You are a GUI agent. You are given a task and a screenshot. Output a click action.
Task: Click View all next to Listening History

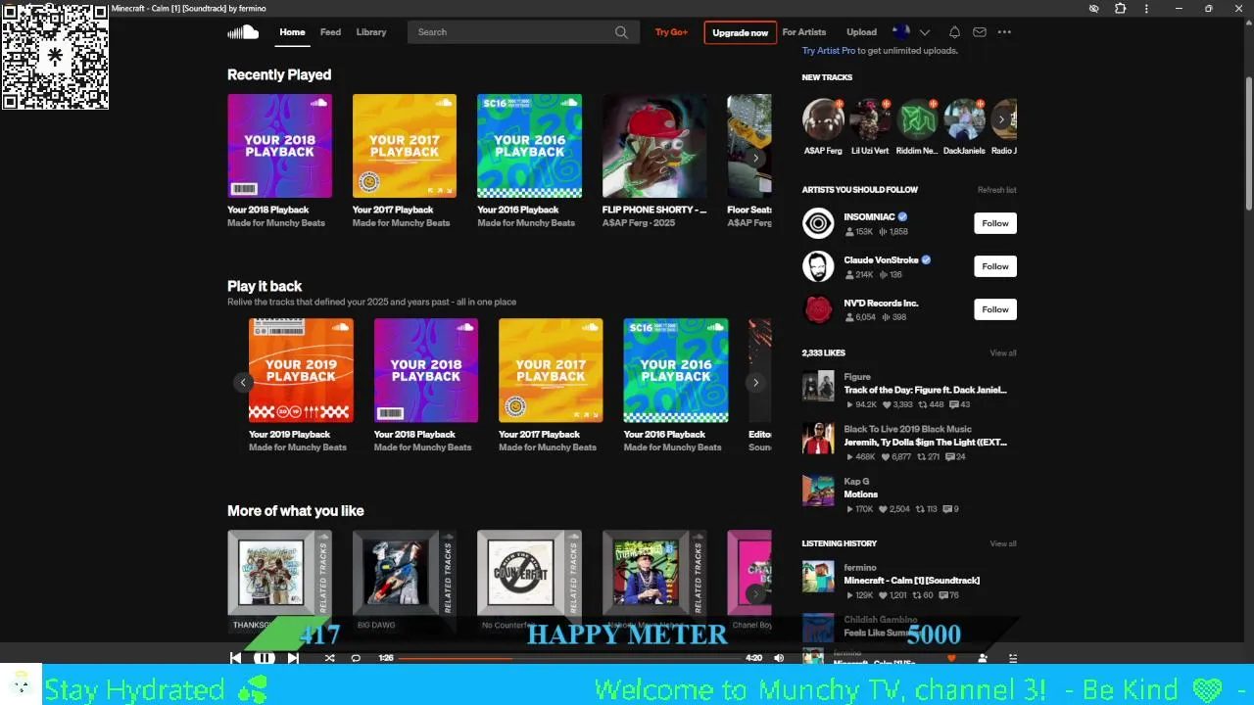[x=1003, y=543]
